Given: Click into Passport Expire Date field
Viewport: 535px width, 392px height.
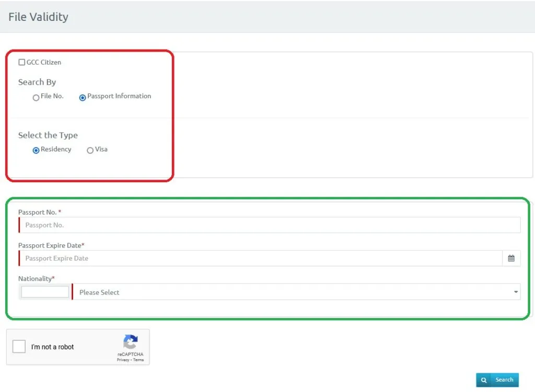Looking at the screenshot, I should 260,258.
